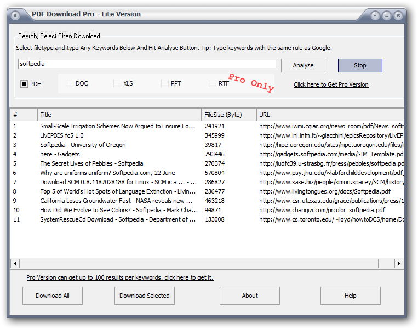Click the hipe.uoregon.edu URL cell
The height and width of the screenshot is (329, 418).
[x=331, y=145]
